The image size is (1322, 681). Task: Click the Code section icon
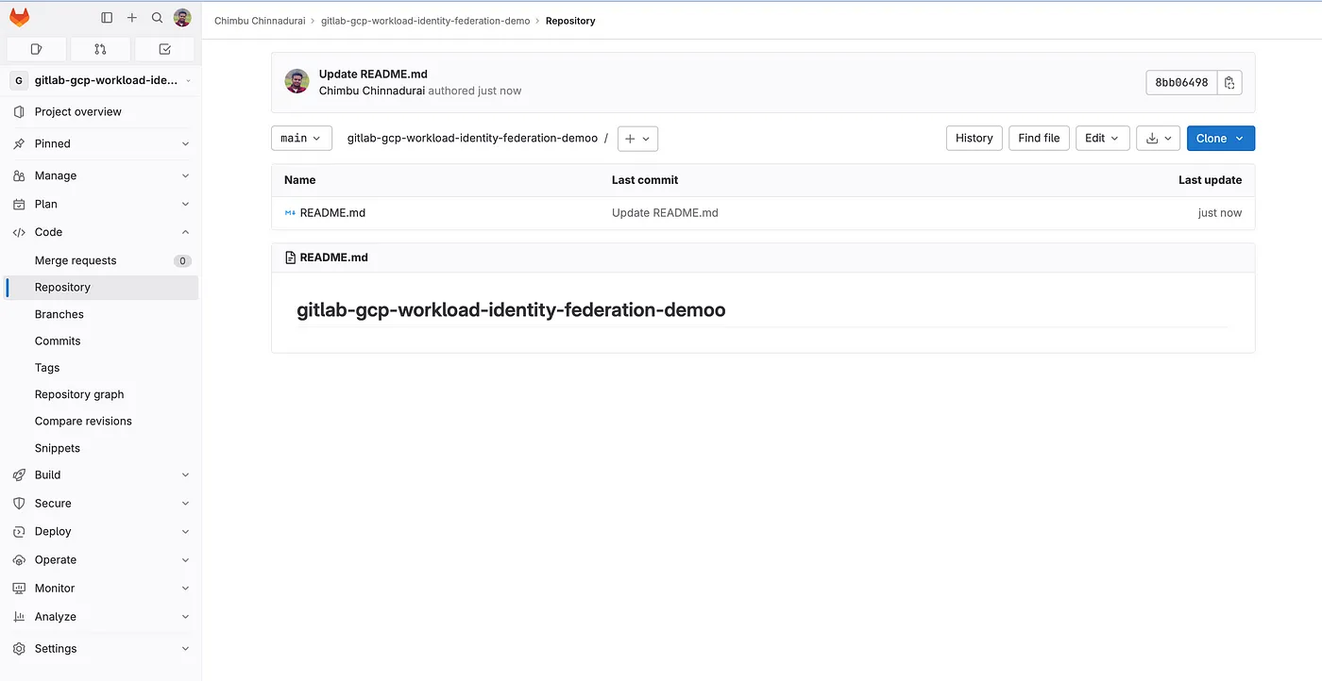click(x=19, y=232)
